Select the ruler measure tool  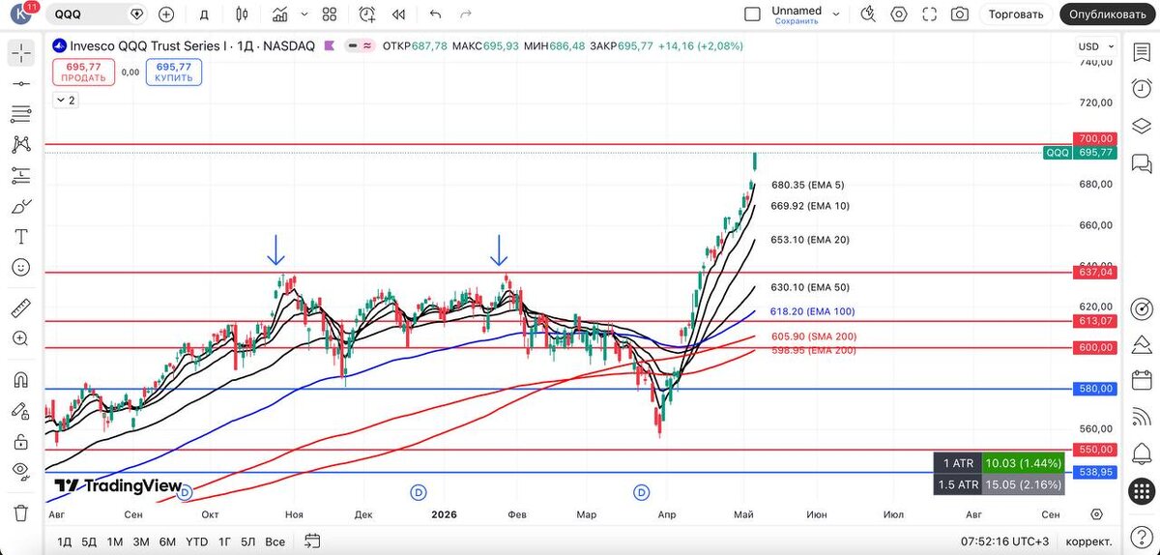point(21,308)
